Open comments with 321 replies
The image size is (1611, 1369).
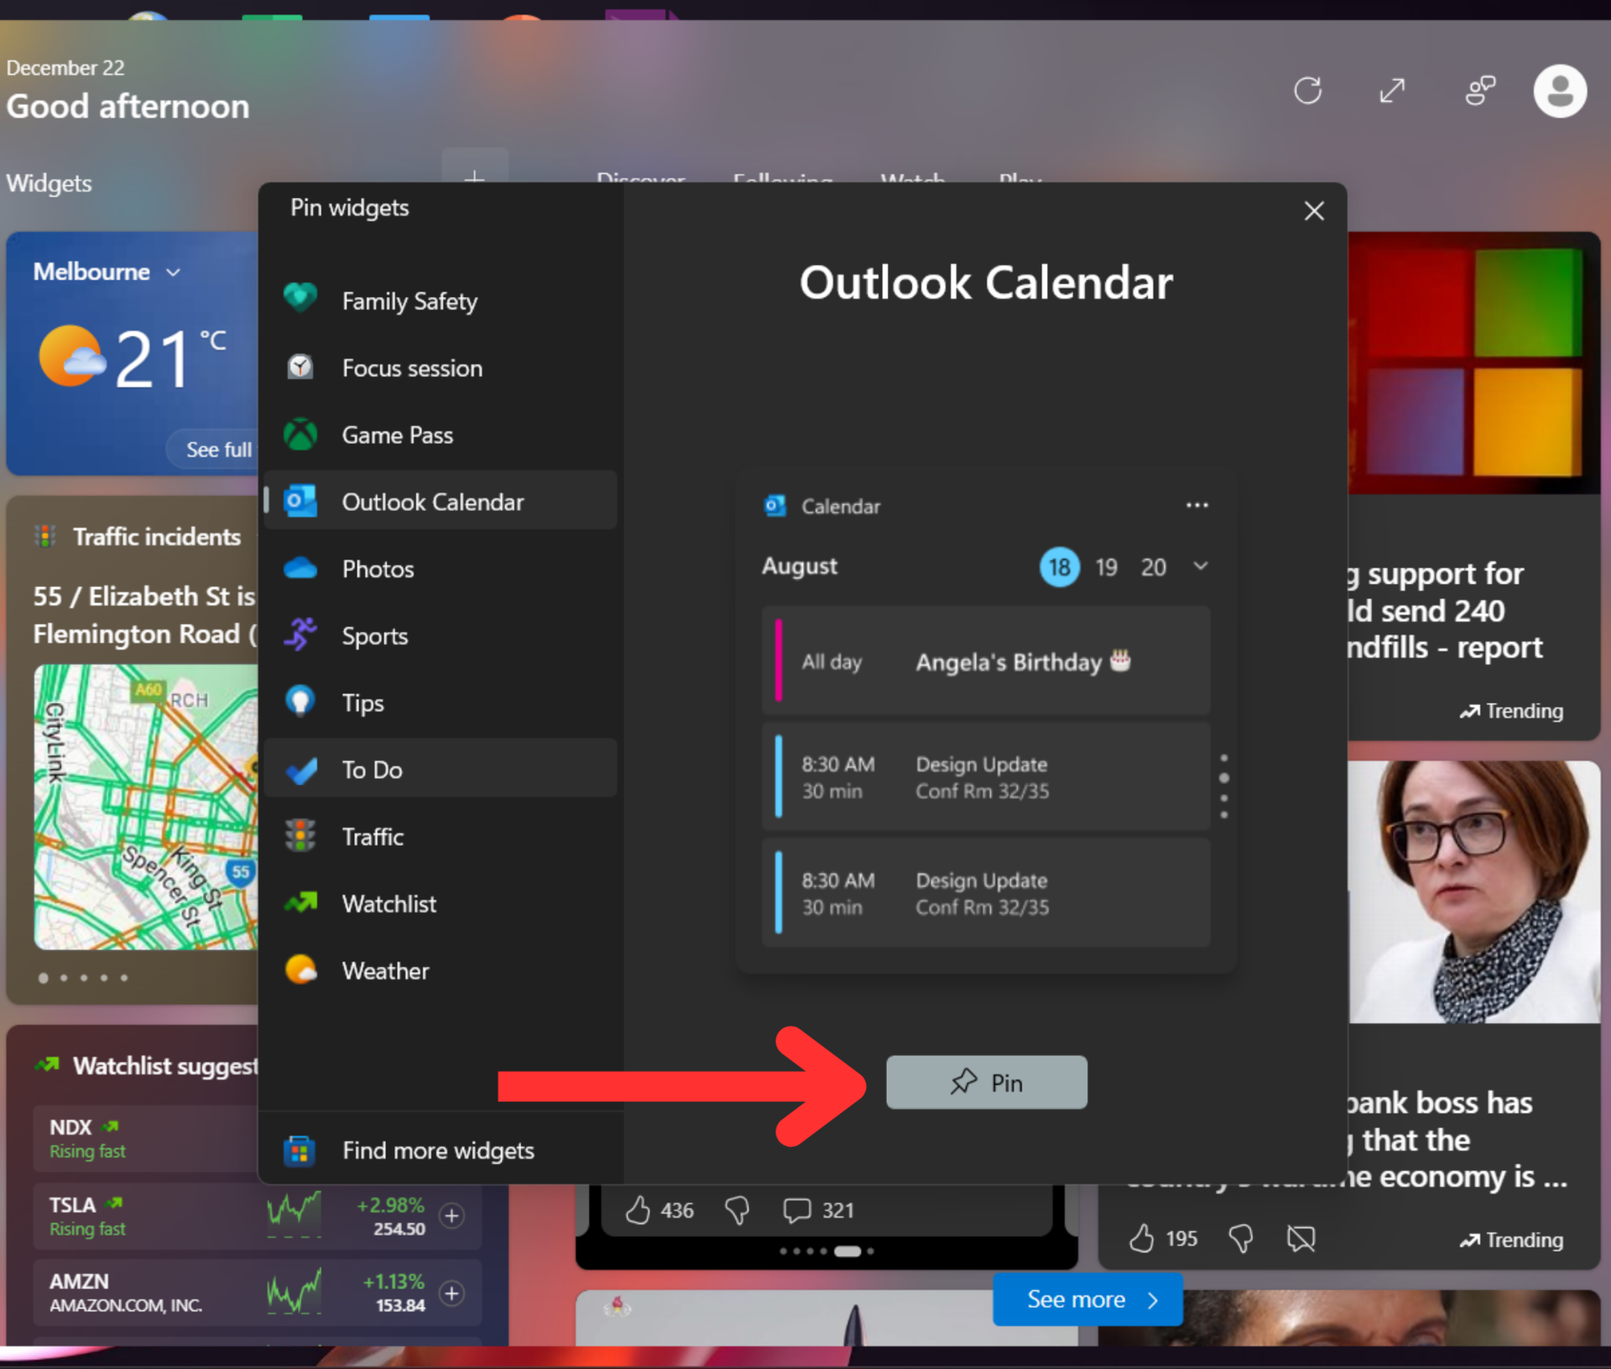[796, 1210]
